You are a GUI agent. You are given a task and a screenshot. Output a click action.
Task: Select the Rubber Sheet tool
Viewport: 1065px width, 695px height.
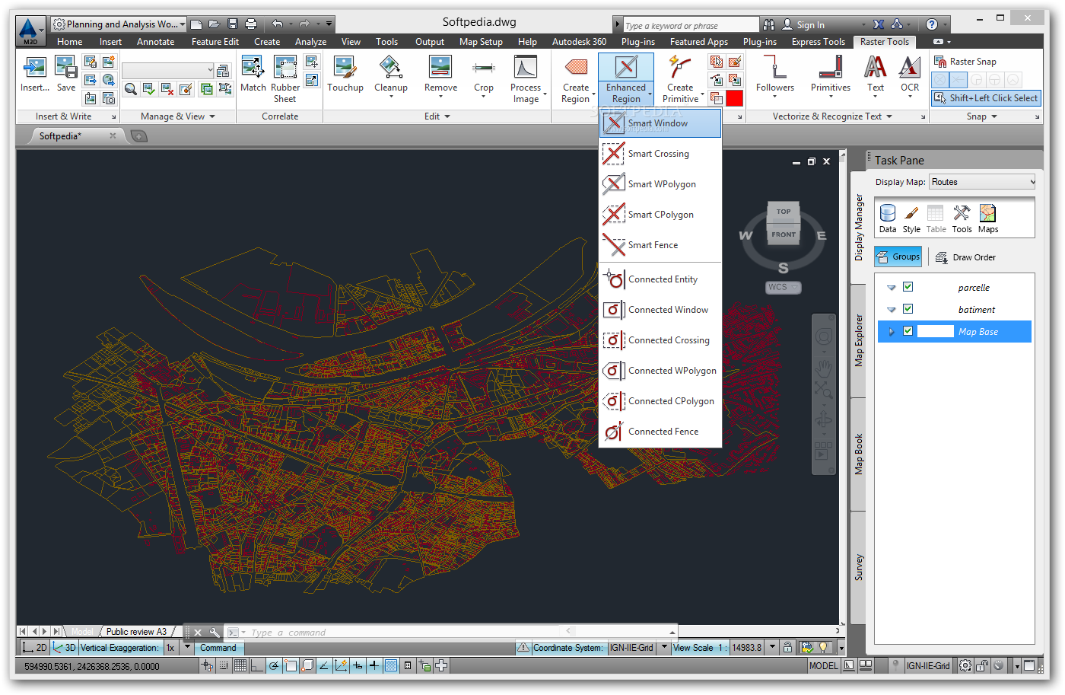(285, 78)
